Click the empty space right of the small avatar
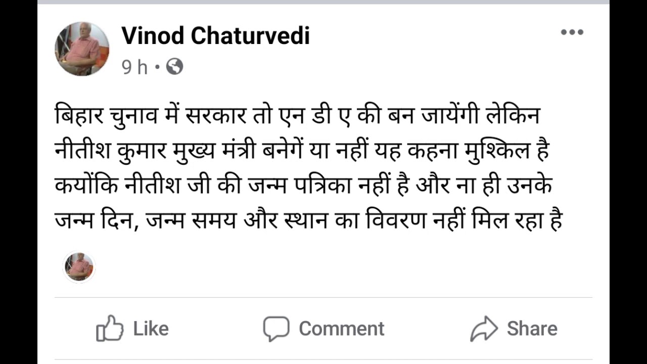Screen dimensions: 647x364 coord(344,267)
